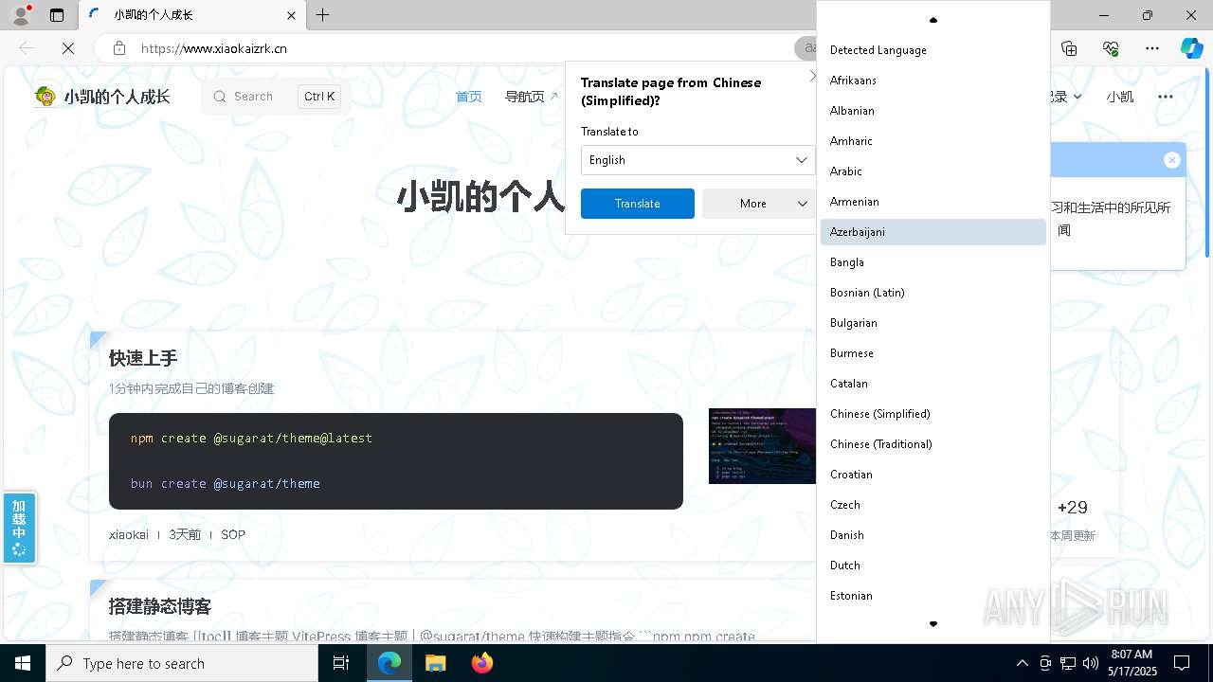Image resolution: width=1213 pixels, height=682 pixels.
Task: Open 小凯 nav link
Action: (x=1119, y=97)
